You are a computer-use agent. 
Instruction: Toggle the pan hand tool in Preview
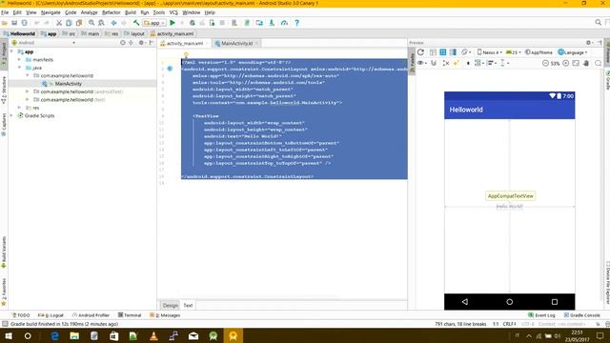click(586, 63)
